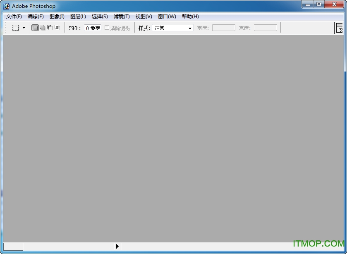
Task: Maximize the Photoshop window
Action: coord(318,5)
